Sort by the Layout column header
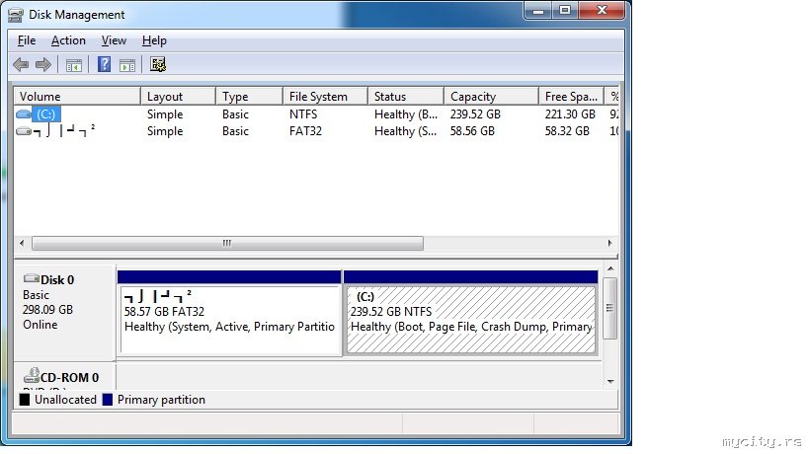 click(x=178, y=97)
